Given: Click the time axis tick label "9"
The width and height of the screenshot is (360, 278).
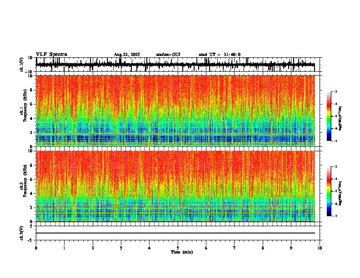Looking at the screenshot, I should (x=291, y=248).
